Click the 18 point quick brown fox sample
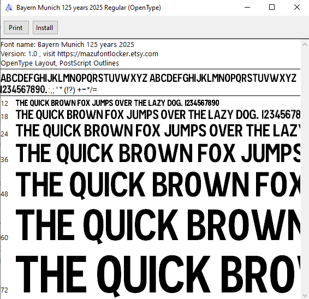309x299 pixels. pyautogui.click(x=158, y=115)
